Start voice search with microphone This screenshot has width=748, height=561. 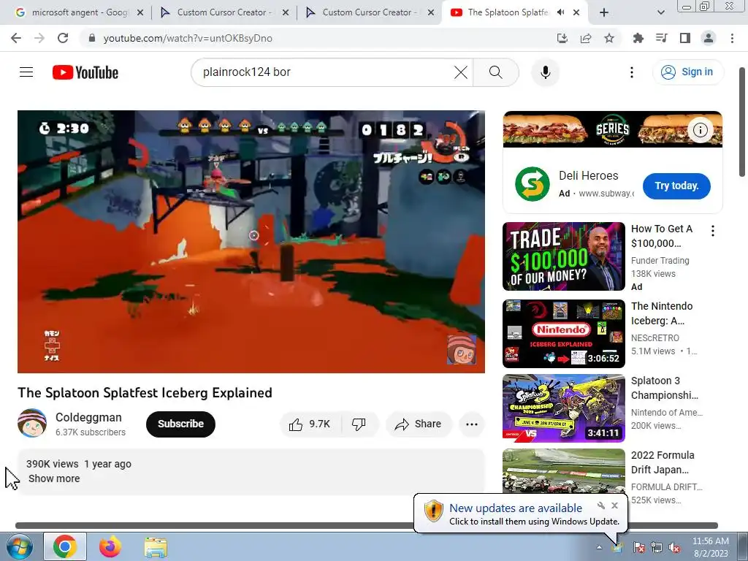click(x=545, y=72)
